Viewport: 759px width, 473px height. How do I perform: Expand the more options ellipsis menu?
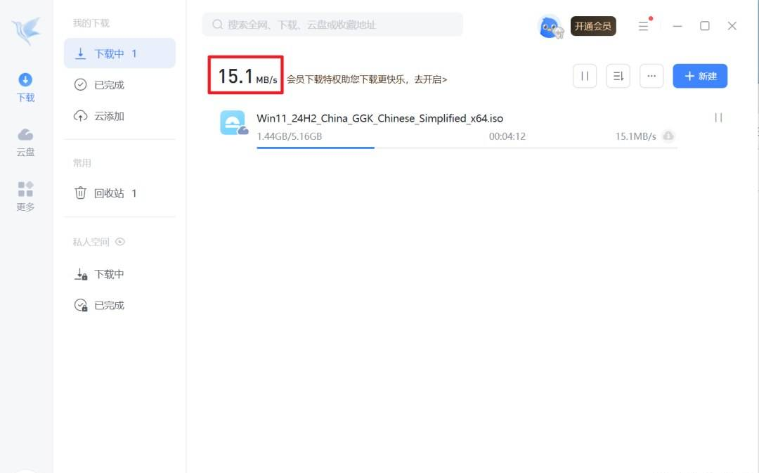[651, 76]
